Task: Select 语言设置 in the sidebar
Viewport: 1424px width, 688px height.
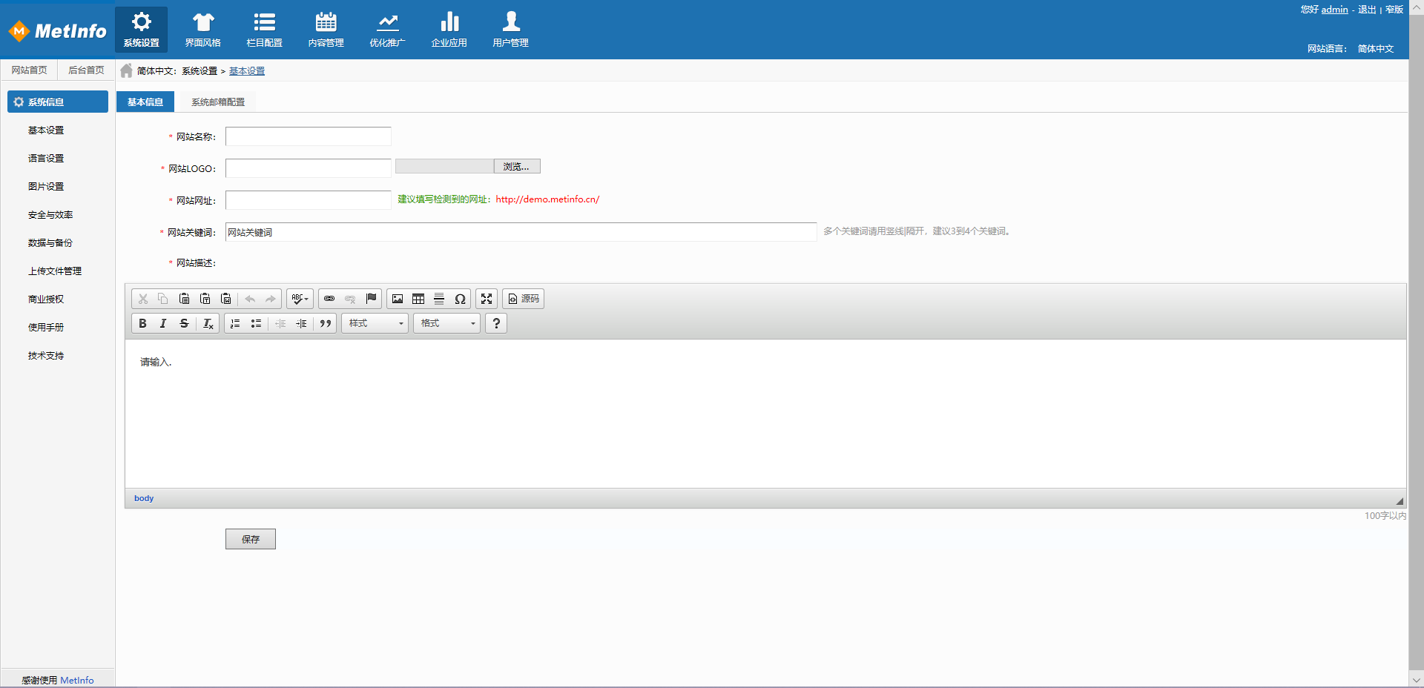Action: tap(46, 158)
